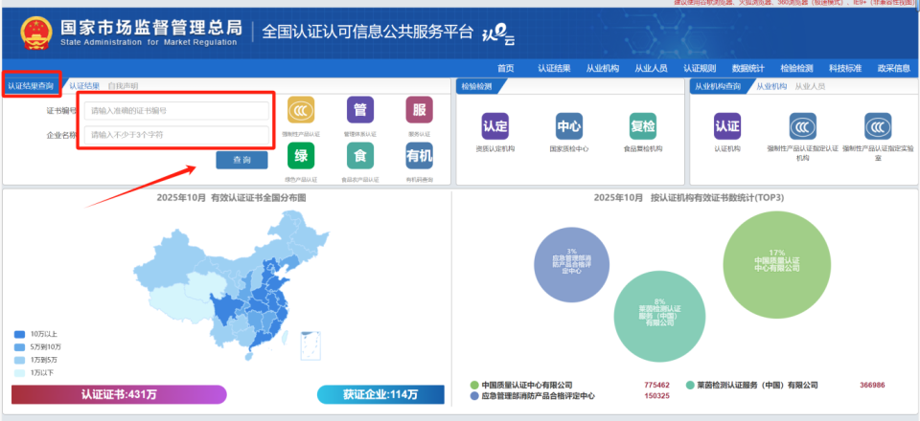Image resolution: width=920 pixels, height=421 pixels.
Task: Open 食品农产品认证 食 icon
Action: coord(359,156)
